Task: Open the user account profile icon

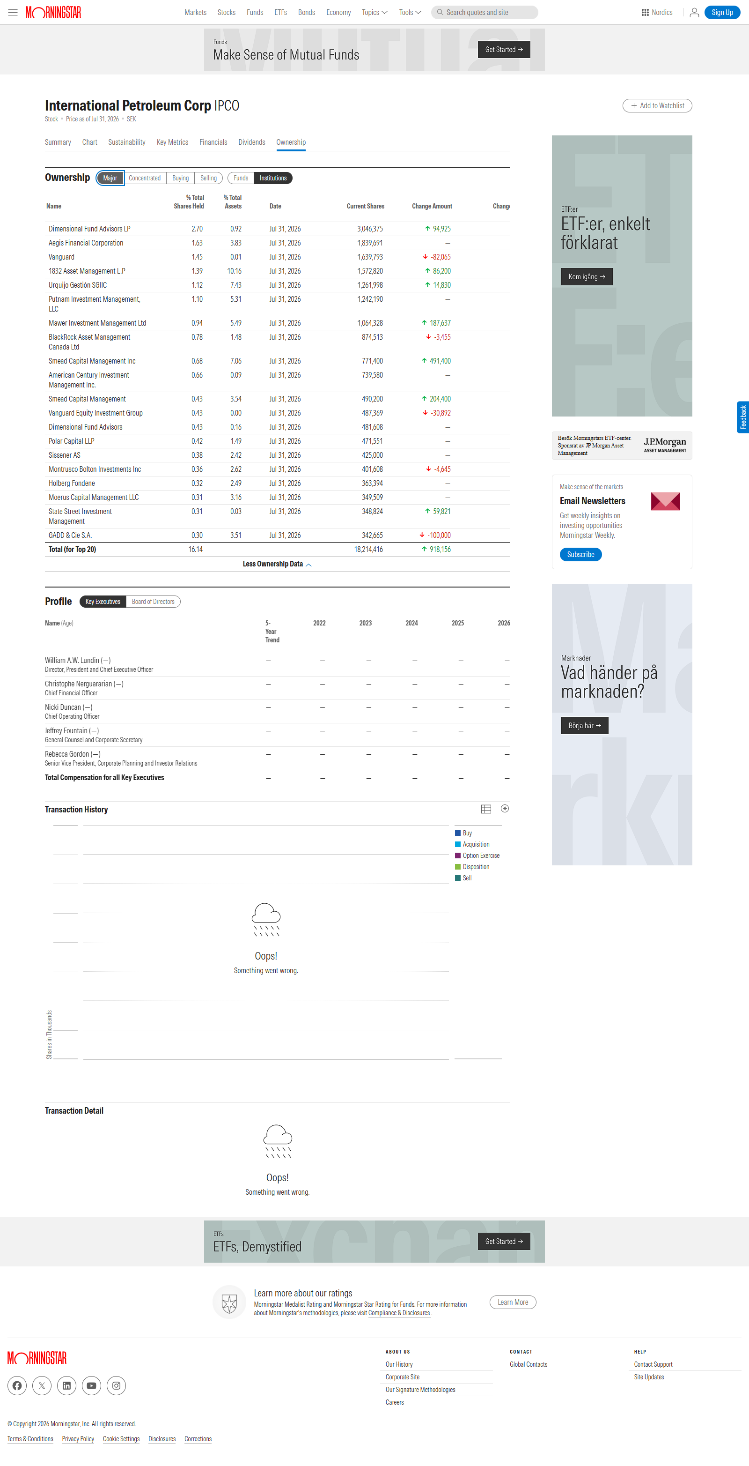Action: click(694, 13)
